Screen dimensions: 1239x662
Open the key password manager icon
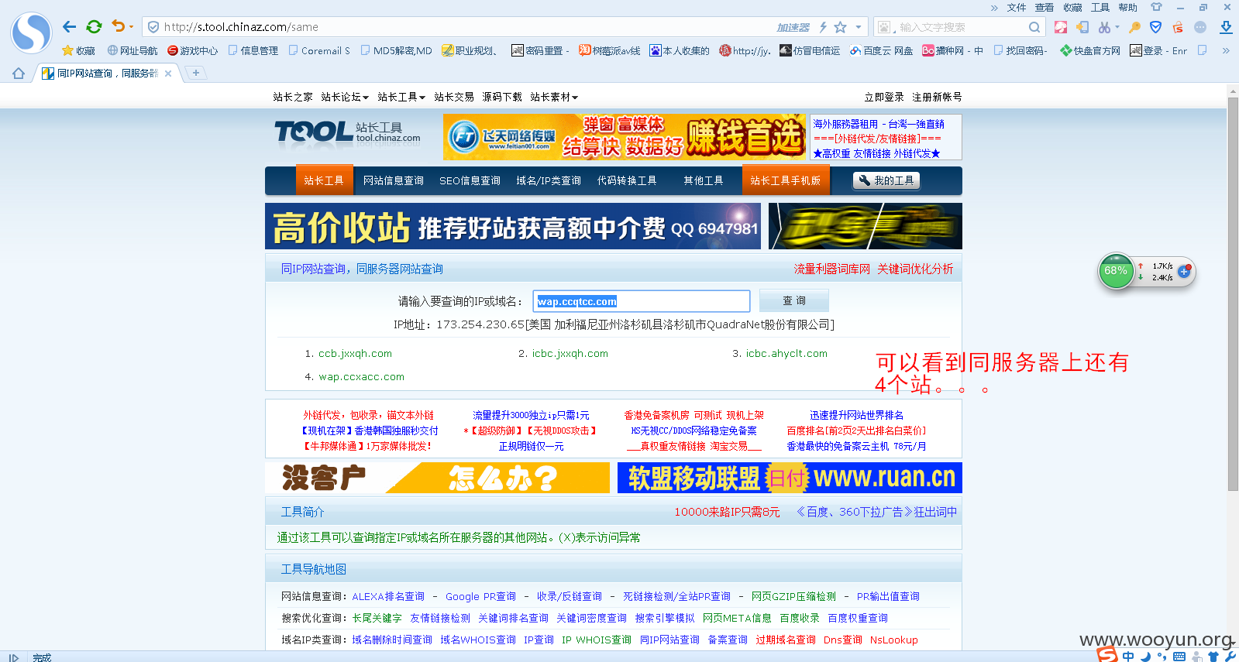pos(1134,27)
